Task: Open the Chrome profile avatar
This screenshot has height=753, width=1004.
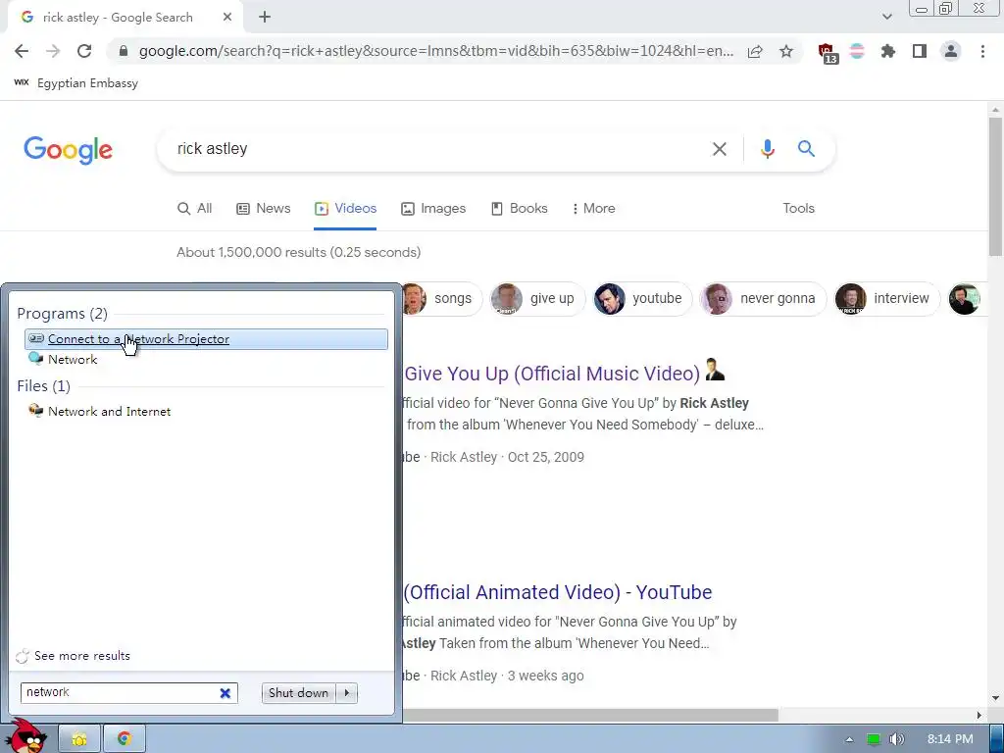Action: tap(951, 51)
